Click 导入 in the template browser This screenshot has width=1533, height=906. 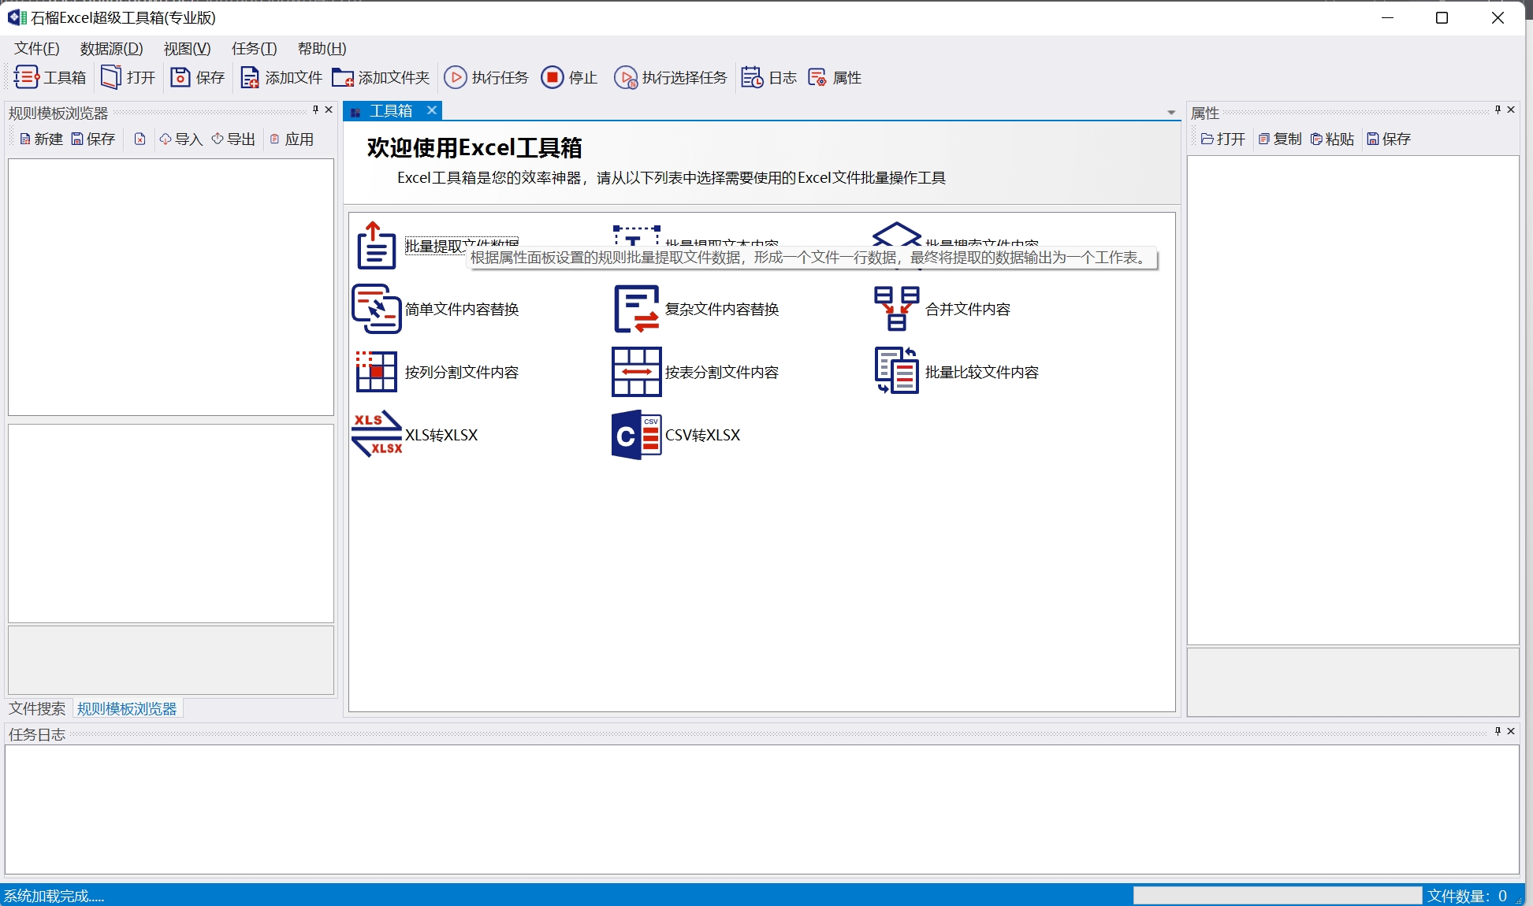coord(180,139)
